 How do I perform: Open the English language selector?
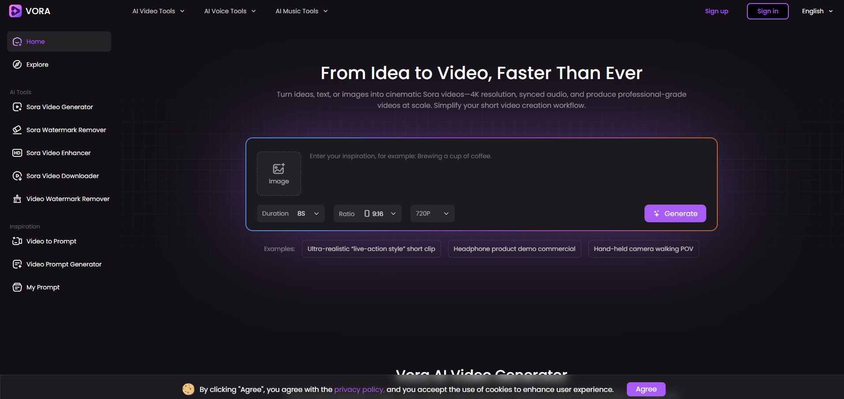click(817, 11)
